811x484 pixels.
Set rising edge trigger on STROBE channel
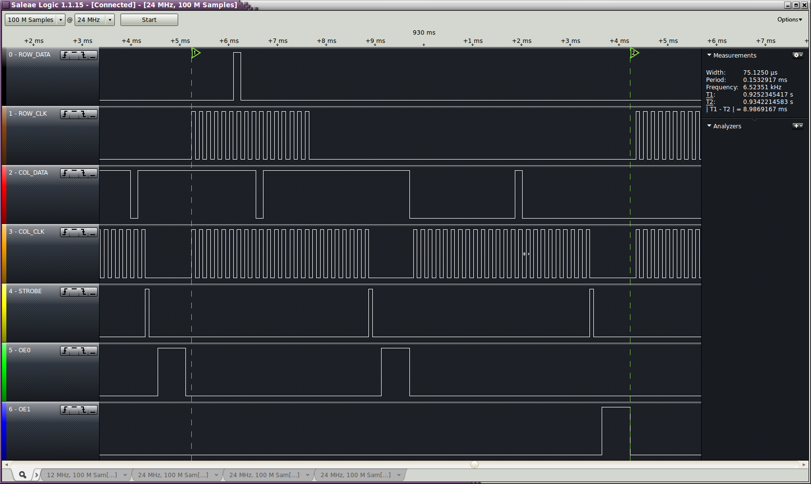pos(65,292)
